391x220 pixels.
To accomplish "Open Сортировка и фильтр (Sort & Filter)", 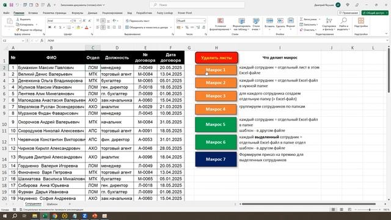I will pos(329,24).
